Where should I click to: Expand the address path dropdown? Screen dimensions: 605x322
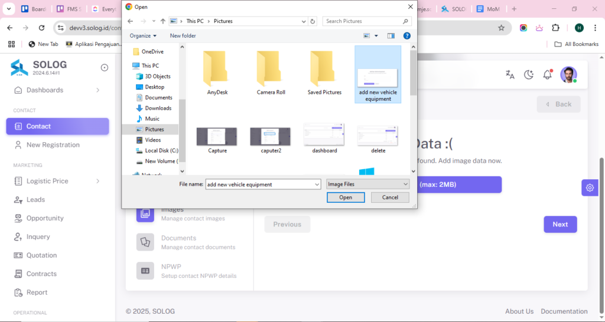click(x=304, y=21)
